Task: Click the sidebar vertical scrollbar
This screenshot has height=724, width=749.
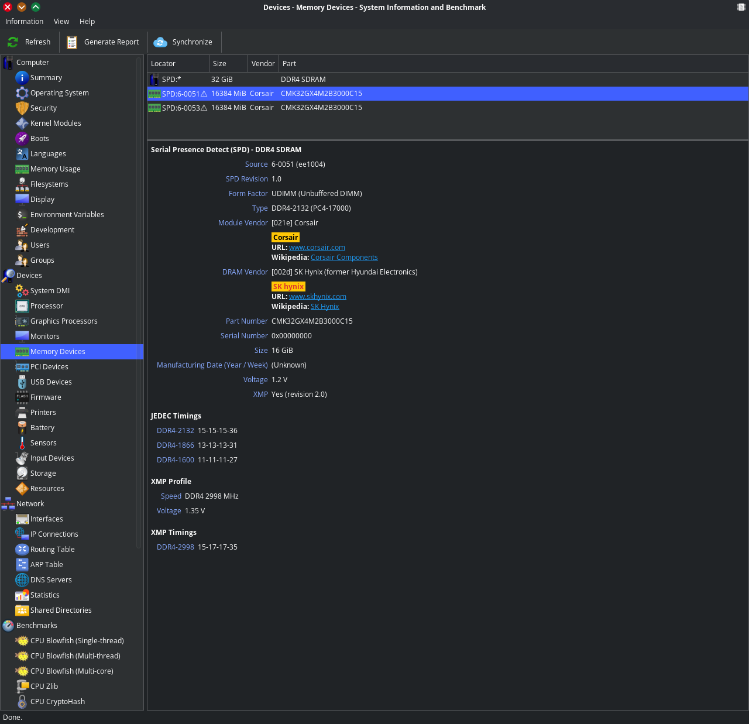Action: point(139,293)
